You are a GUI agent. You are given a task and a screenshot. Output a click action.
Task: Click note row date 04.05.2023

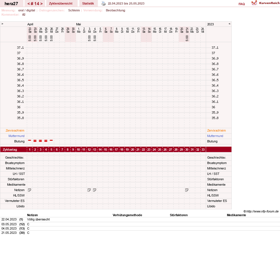point(9,228)
